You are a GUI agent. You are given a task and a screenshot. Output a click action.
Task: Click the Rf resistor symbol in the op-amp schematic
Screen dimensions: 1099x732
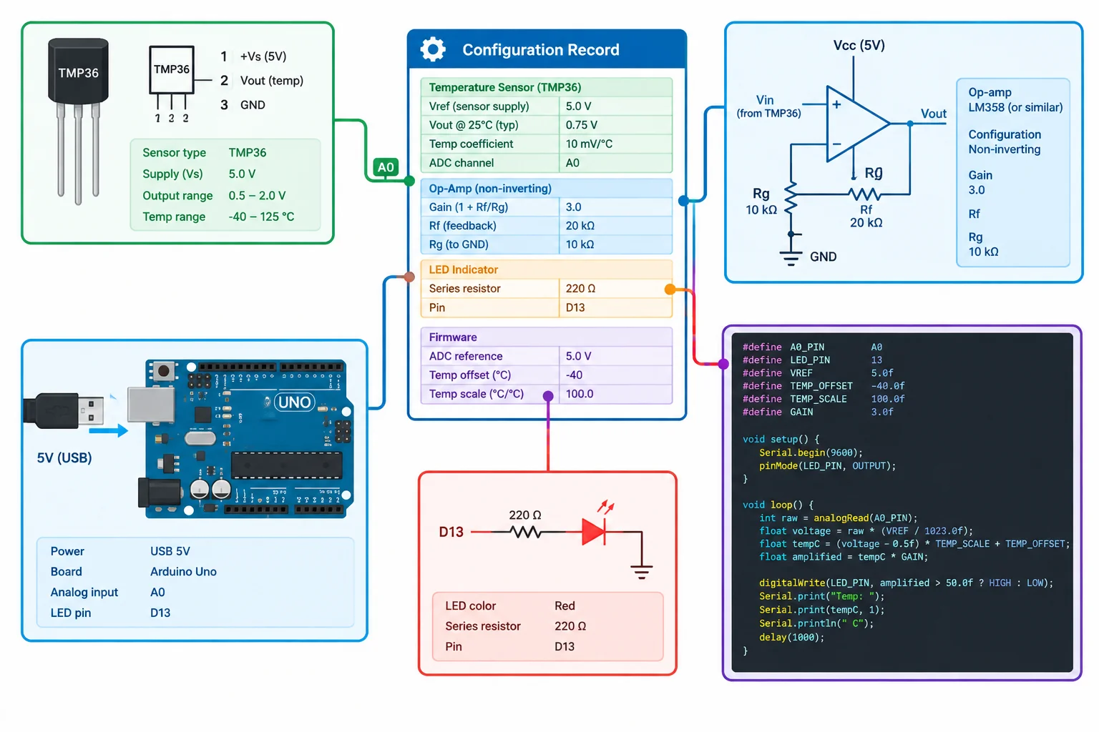click(x=865, y=194)
